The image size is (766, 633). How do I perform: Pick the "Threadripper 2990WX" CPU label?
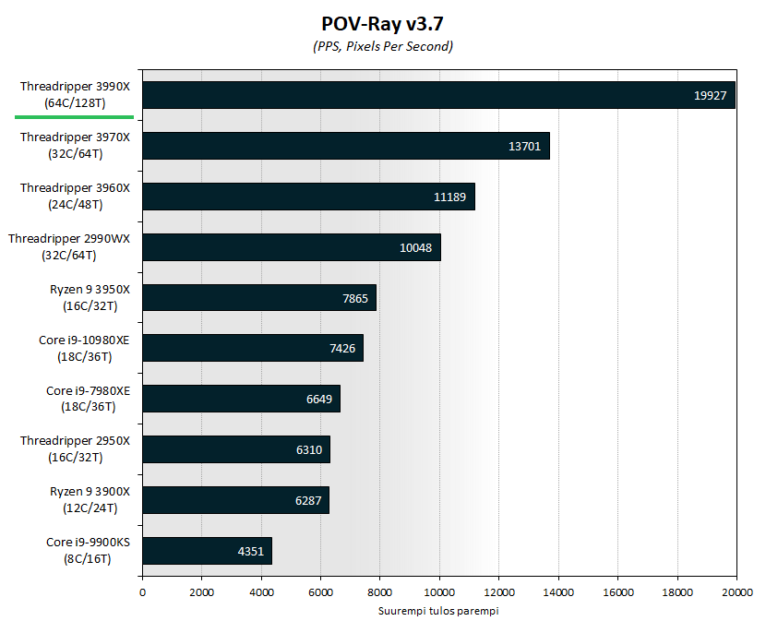[x=69, y=247]
